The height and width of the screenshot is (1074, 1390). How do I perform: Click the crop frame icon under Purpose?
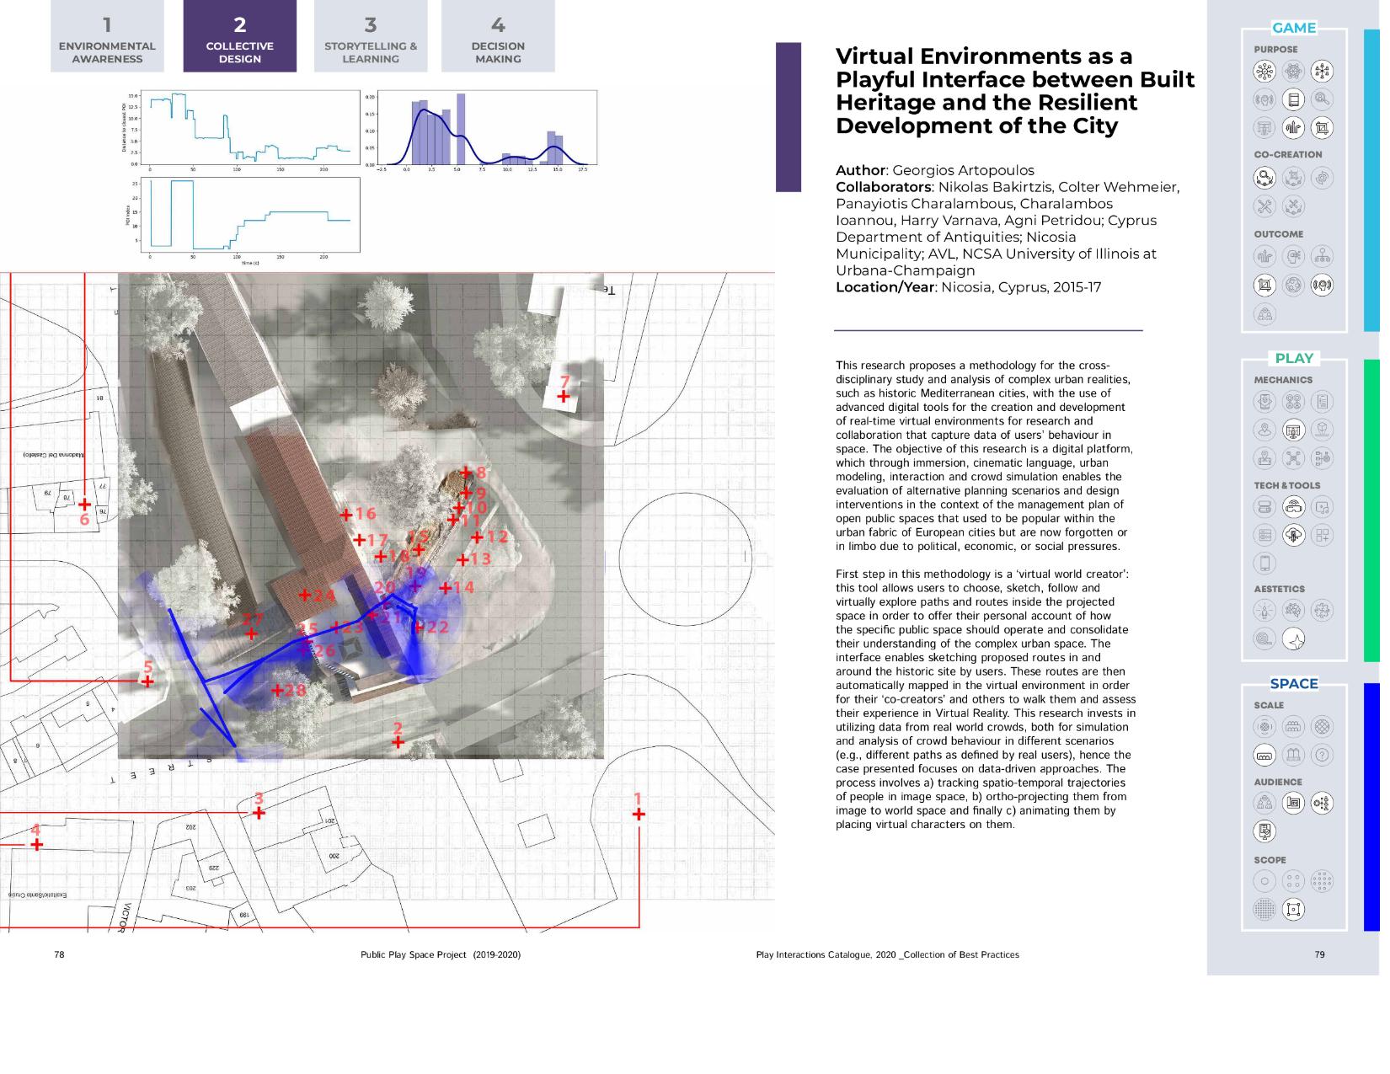point(1322,128)
